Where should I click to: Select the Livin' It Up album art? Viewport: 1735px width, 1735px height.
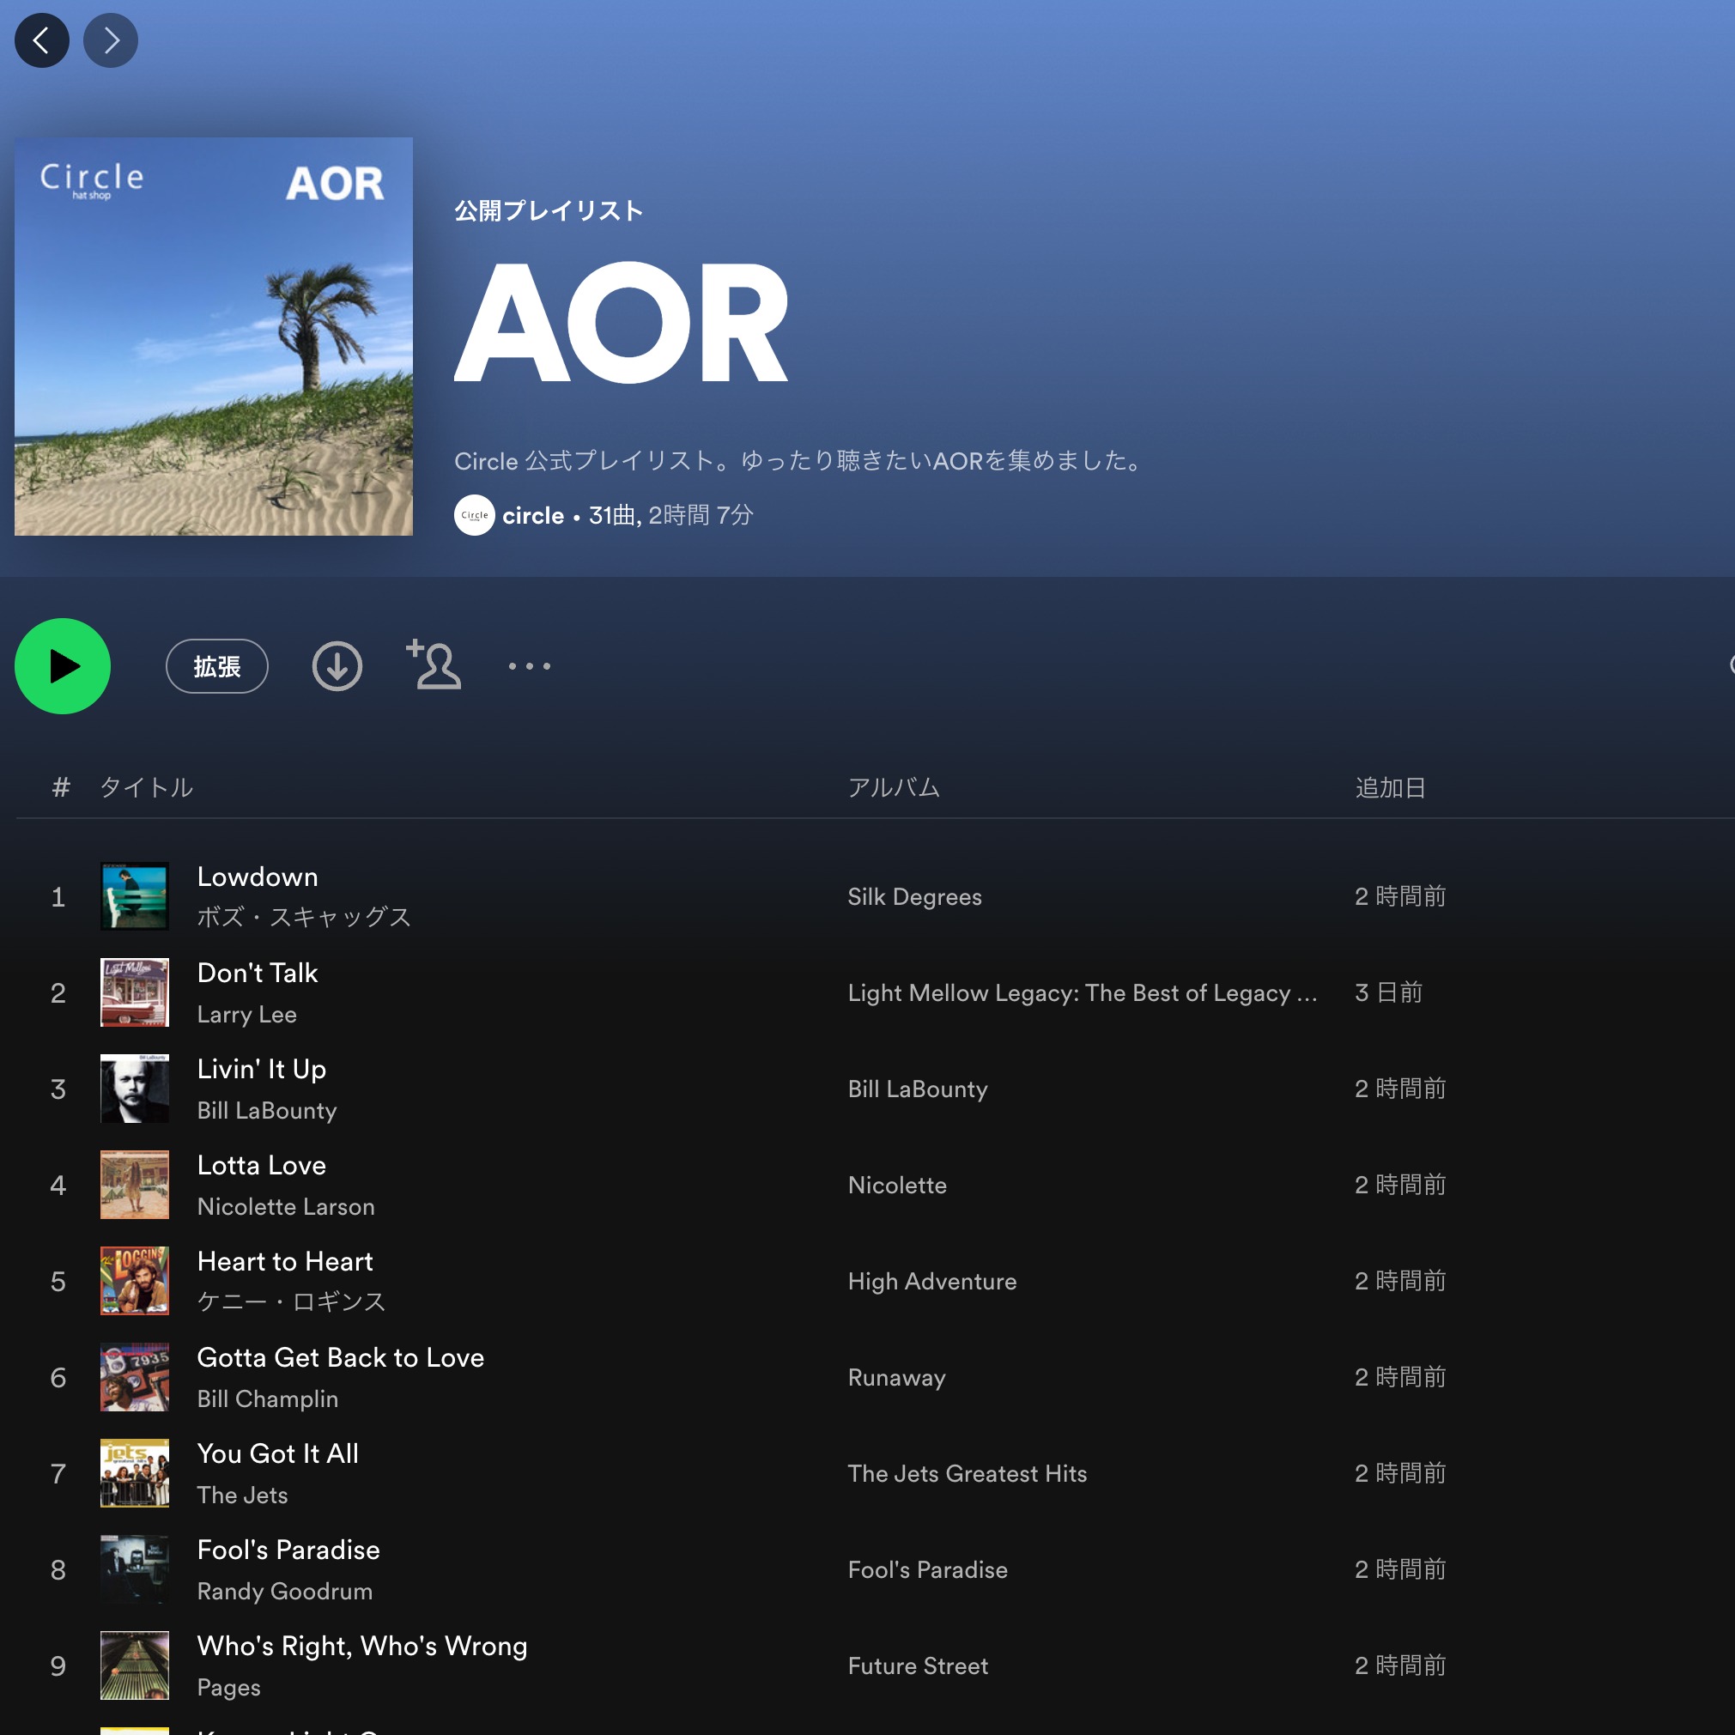pyautogui.click(x=135, y=1089)
